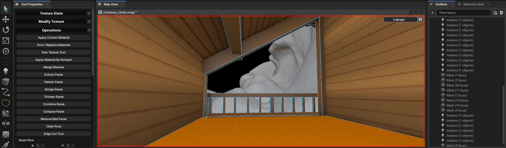Open the Map View tab
The width and height of the screenshot is (506, 148).
pos(111,4)
